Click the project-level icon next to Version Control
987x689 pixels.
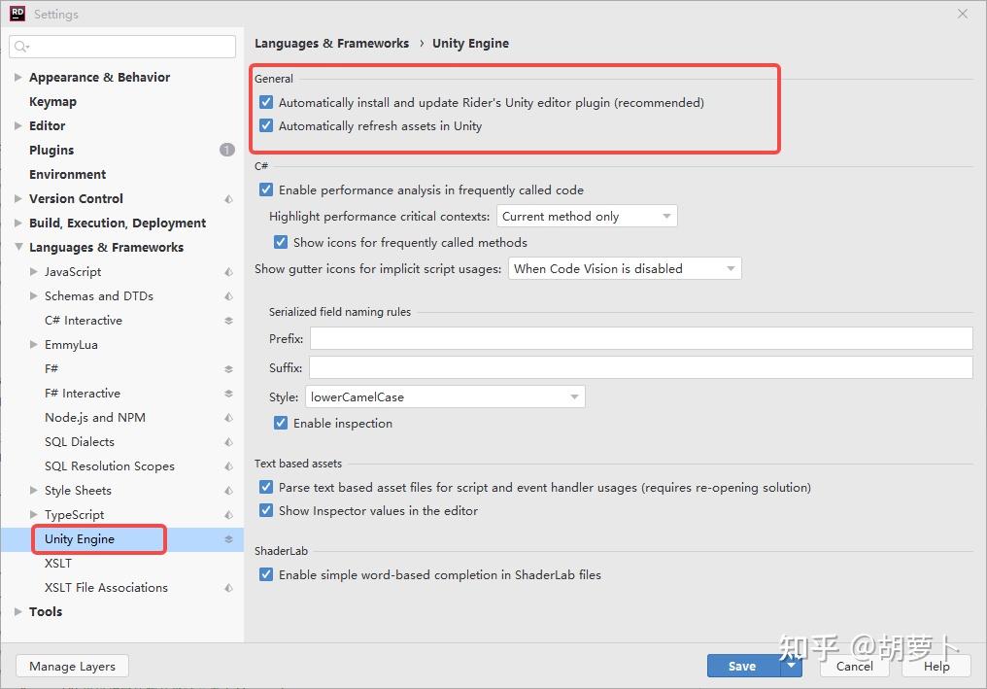[x=228, y=199]
